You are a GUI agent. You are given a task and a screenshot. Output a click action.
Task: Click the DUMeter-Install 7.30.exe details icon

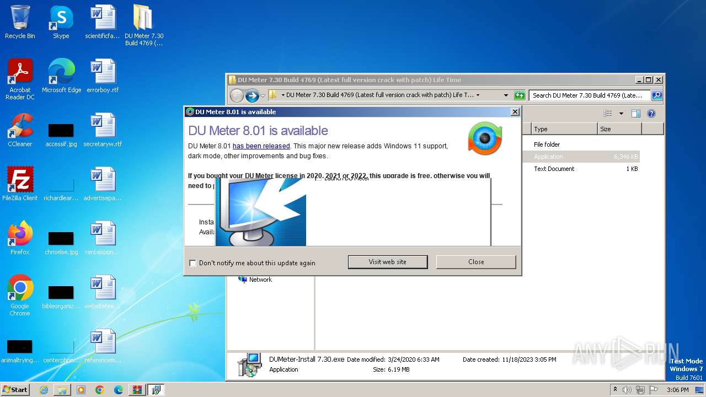click(249, 365)
